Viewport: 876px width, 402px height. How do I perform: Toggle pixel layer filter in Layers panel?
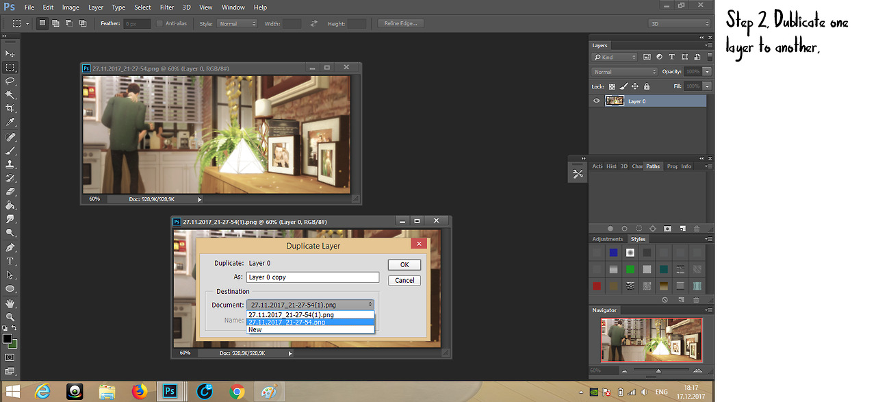(x=647, y=58)
